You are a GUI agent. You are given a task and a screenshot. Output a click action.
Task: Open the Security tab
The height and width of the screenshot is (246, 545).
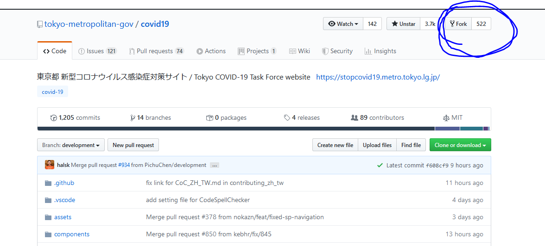click(x=337, y=51)
